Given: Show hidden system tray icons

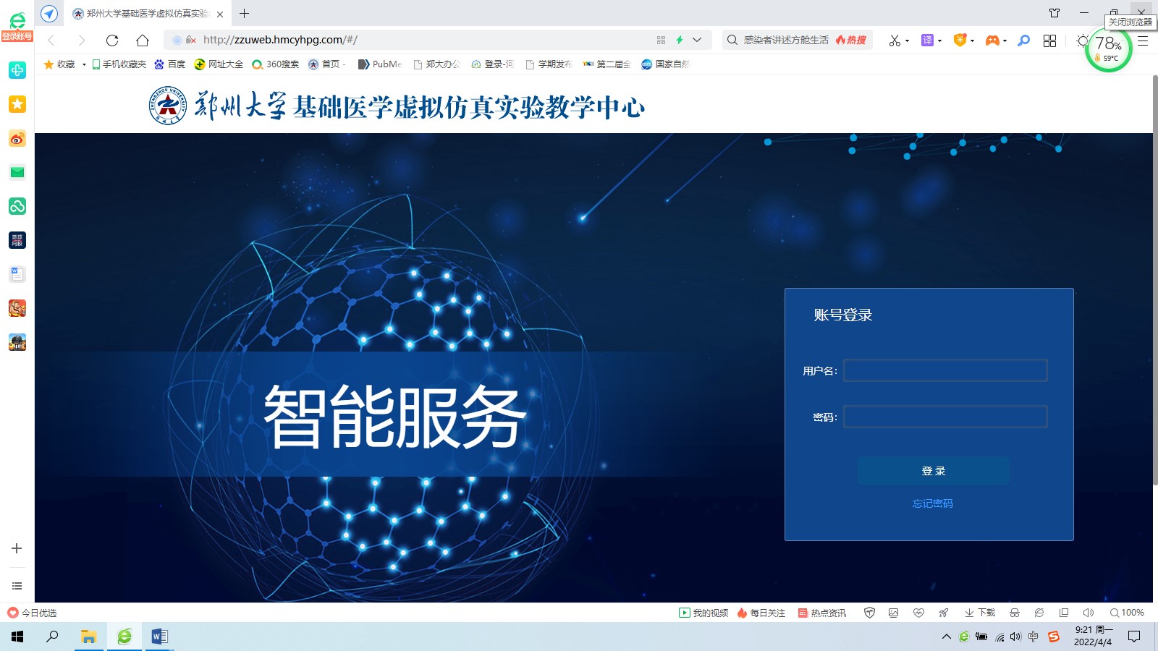Looking at the screenshot, I should pos(946,637).
